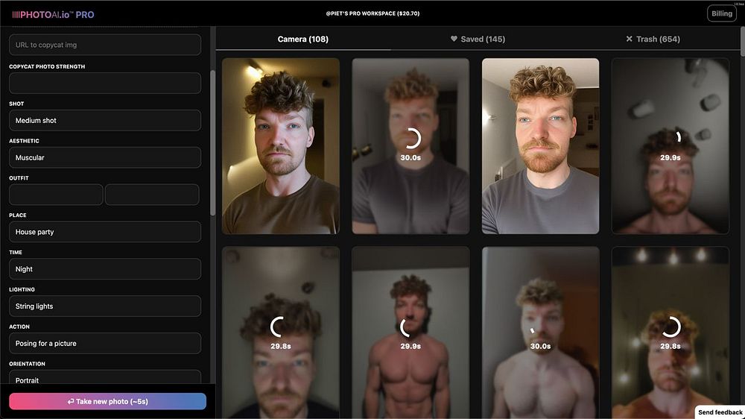Open the Saved (145) tab

pos(478,39)
